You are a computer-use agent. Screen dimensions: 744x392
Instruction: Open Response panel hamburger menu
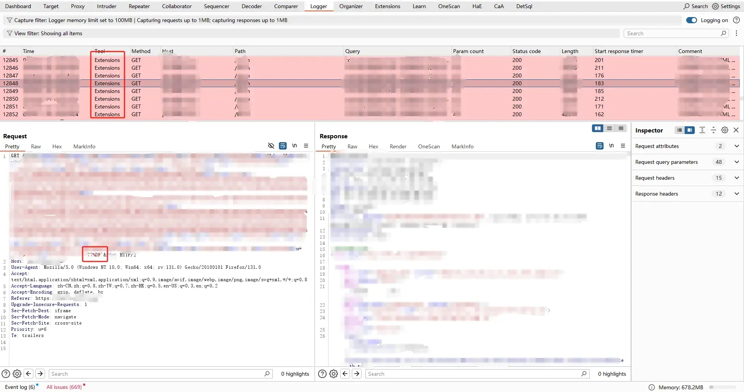pyautogui.click(x=623, y=146)
